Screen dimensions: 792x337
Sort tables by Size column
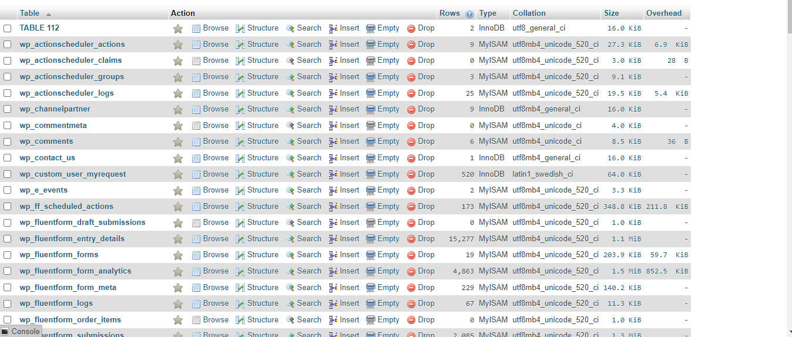coord(611,14)
